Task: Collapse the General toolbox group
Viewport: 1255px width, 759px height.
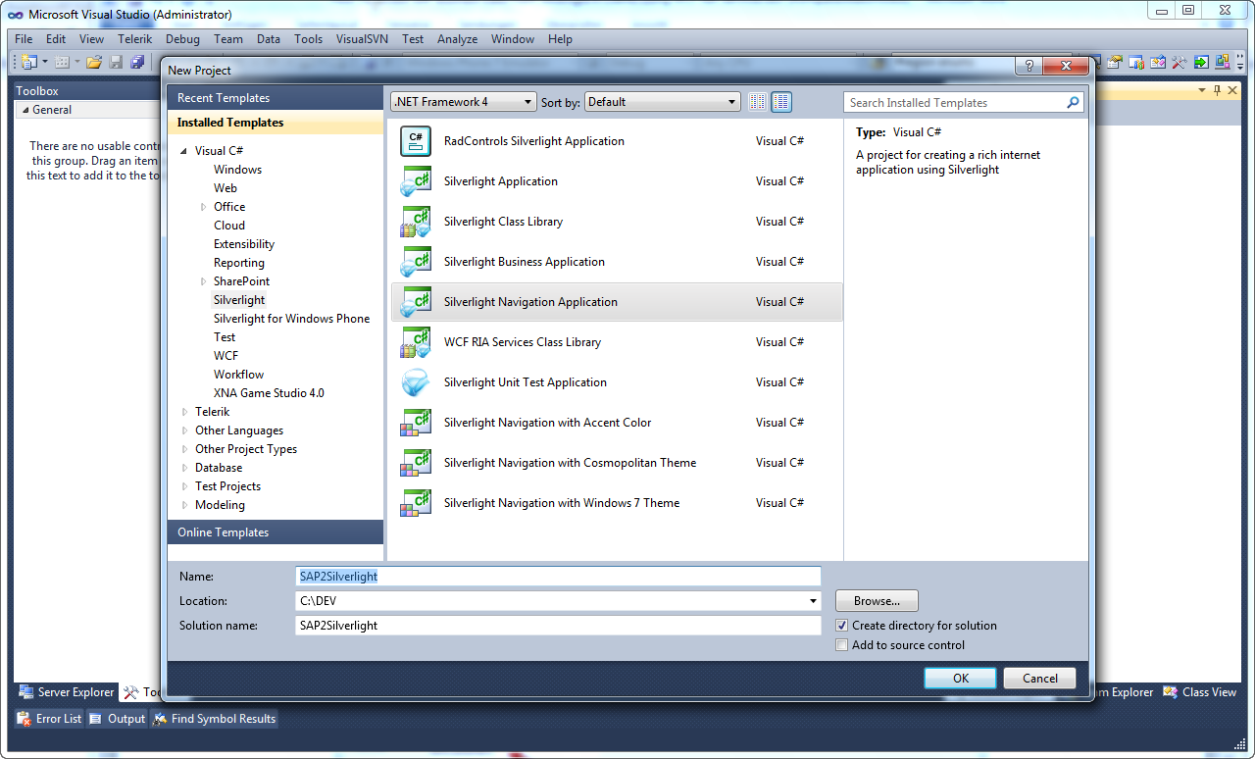Action: click(25, 110)
